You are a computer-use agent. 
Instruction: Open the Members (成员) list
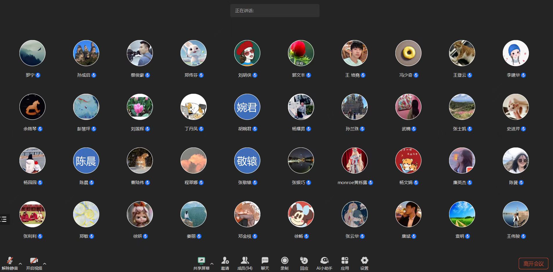[x=245, y=260]
